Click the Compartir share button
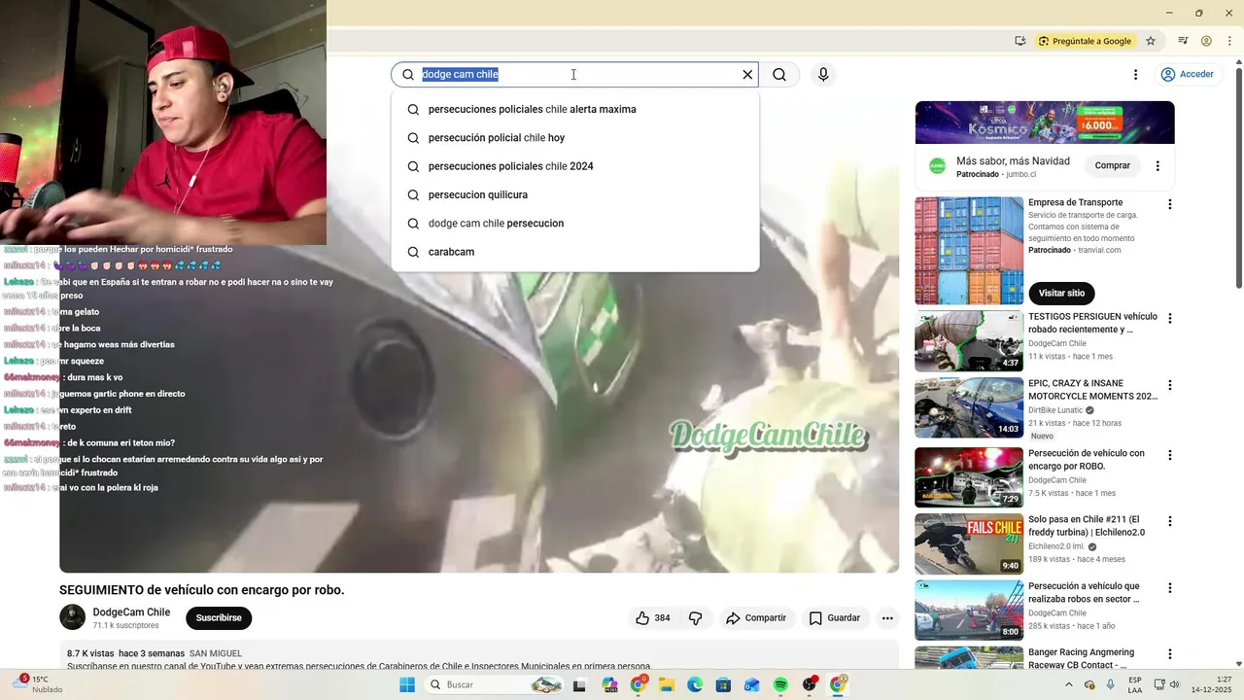 pyautogui.click(x=756, y=618)
